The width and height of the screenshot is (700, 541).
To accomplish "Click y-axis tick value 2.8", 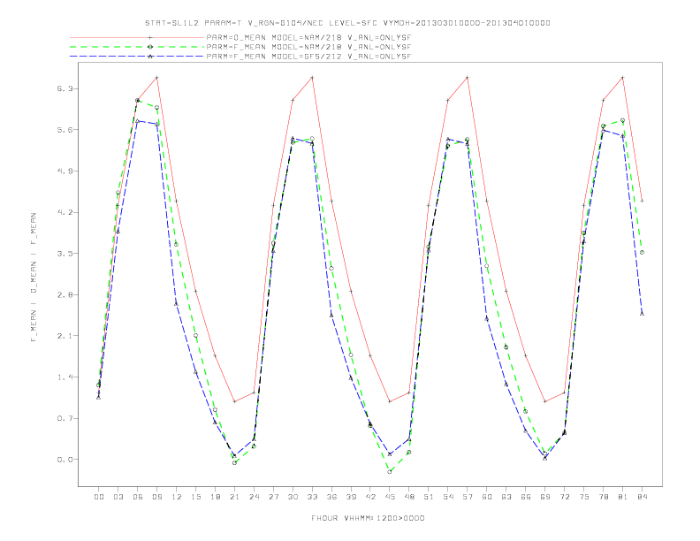I will coord(64,294).
